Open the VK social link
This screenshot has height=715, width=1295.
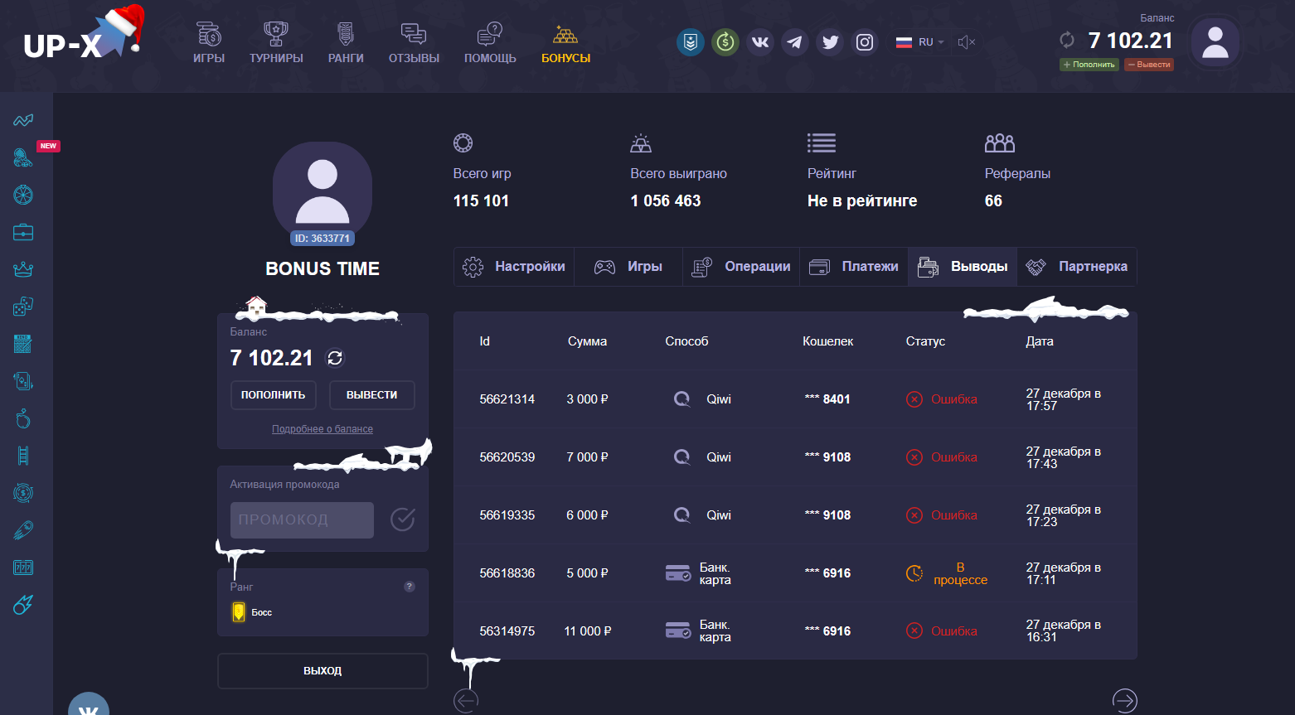(760, 41)
